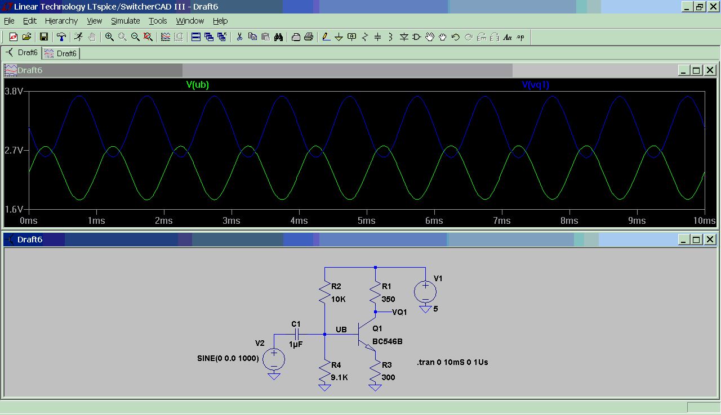Click the Zoom In magnifier icon
This screenshot has height=415, width=721.
[x=109, y=37]
